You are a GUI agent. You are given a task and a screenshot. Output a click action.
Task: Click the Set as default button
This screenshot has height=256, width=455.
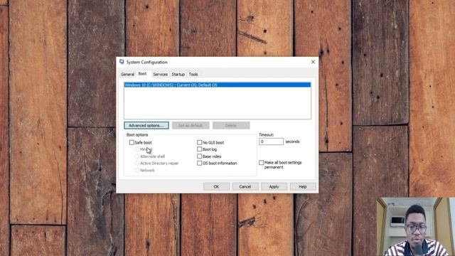pyautogui.click(x=191, y=125)
